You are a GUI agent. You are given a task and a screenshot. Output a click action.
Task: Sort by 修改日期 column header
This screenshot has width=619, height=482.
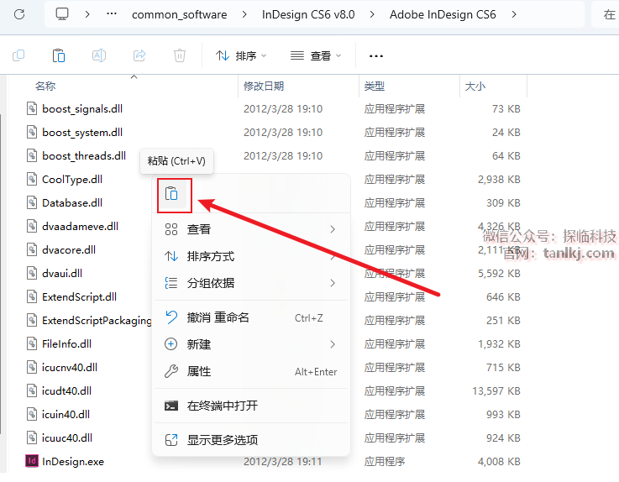tap(264, 86)
